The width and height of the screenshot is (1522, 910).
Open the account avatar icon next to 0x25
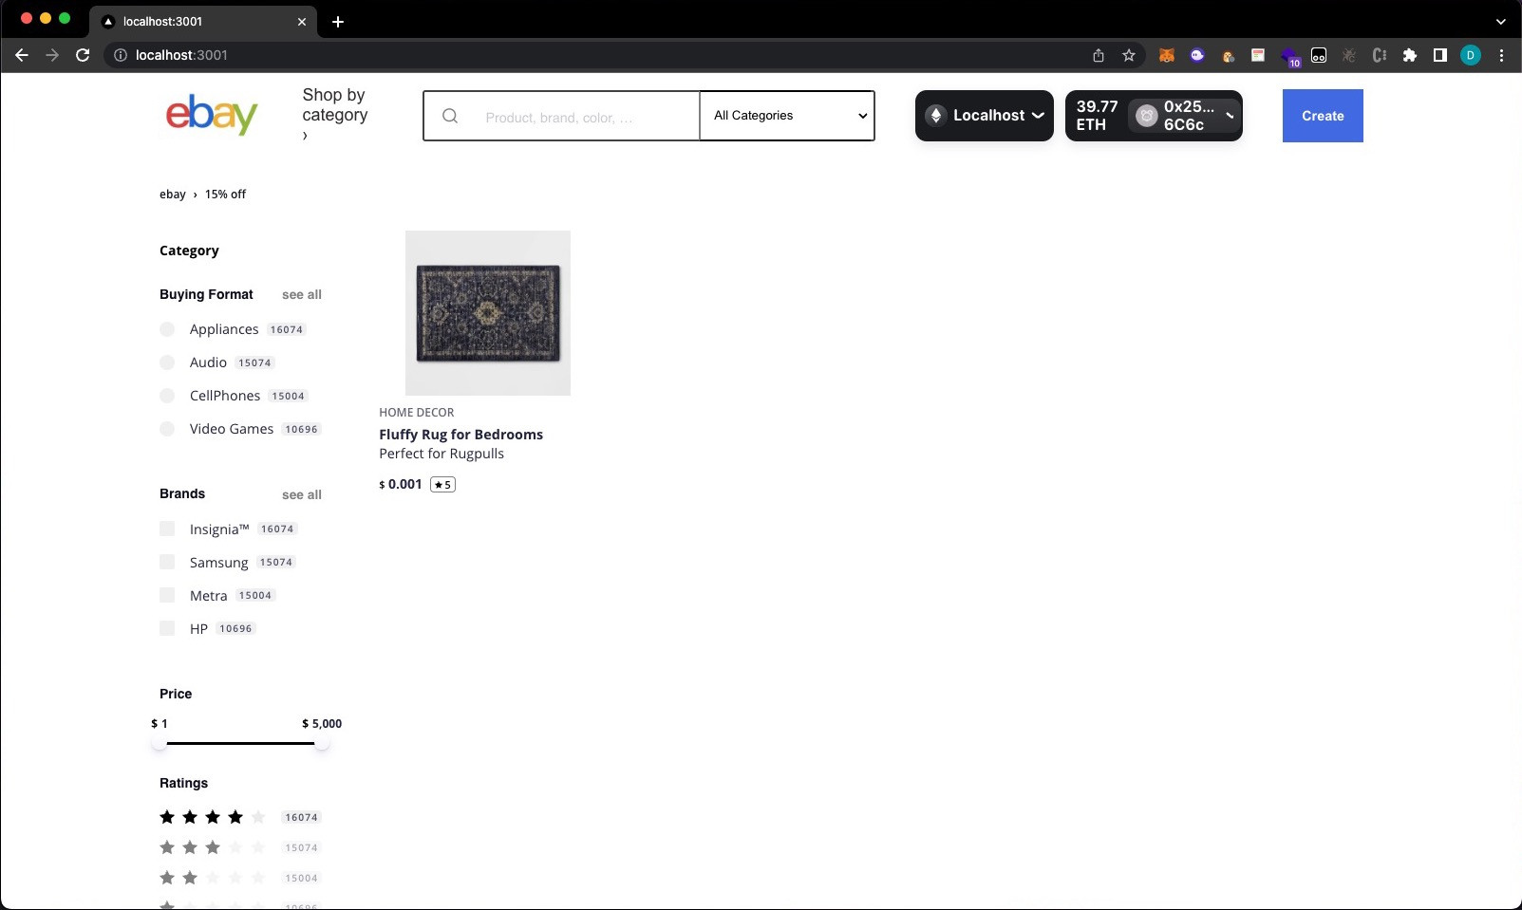[x=1145, y=115]
